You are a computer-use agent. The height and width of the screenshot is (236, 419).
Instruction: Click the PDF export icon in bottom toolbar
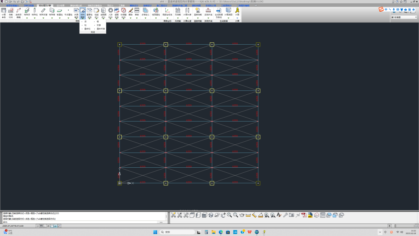[x=304, y=215]
